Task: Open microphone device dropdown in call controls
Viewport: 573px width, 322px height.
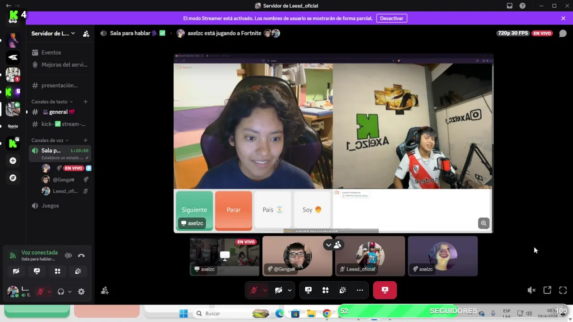Action: coord(265,290)
